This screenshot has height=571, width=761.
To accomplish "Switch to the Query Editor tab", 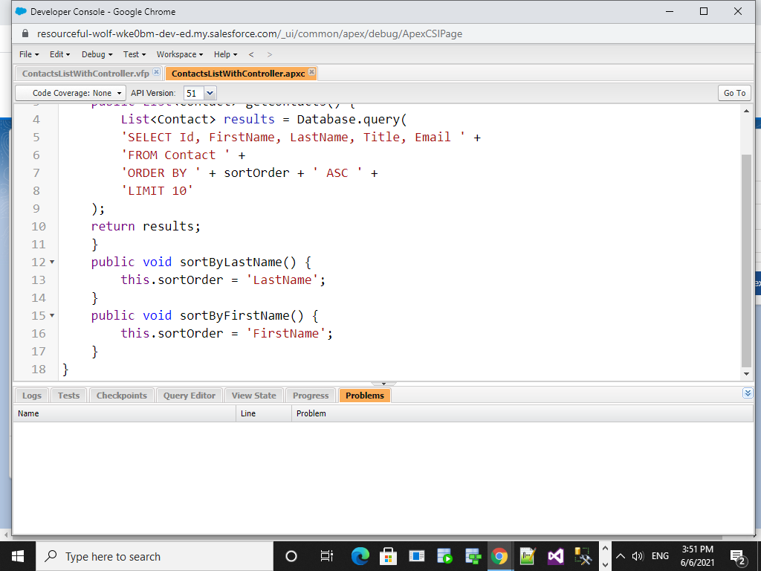I will click(x=189, y=395).
